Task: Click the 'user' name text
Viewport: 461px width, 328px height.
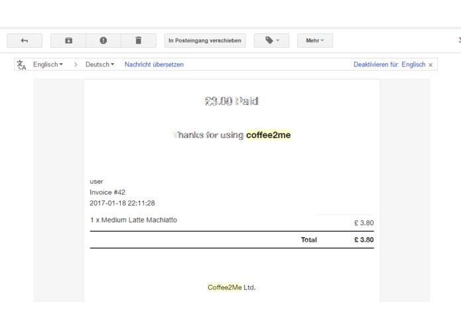Action: [x=96, y=181]
